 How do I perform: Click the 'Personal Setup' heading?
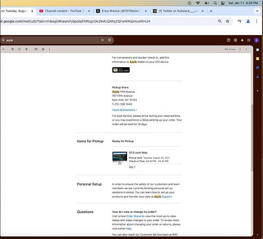click(89, 184)
